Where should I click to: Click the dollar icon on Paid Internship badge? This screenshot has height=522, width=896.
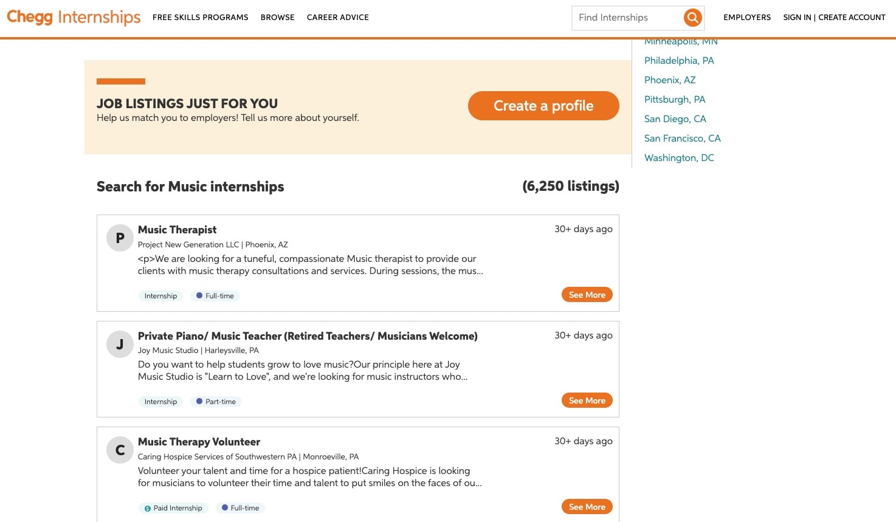click(x=148, y=508)
